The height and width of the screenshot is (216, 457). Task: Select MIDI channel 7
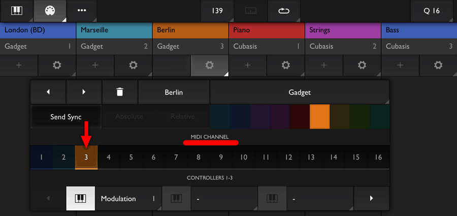point(176,158)
